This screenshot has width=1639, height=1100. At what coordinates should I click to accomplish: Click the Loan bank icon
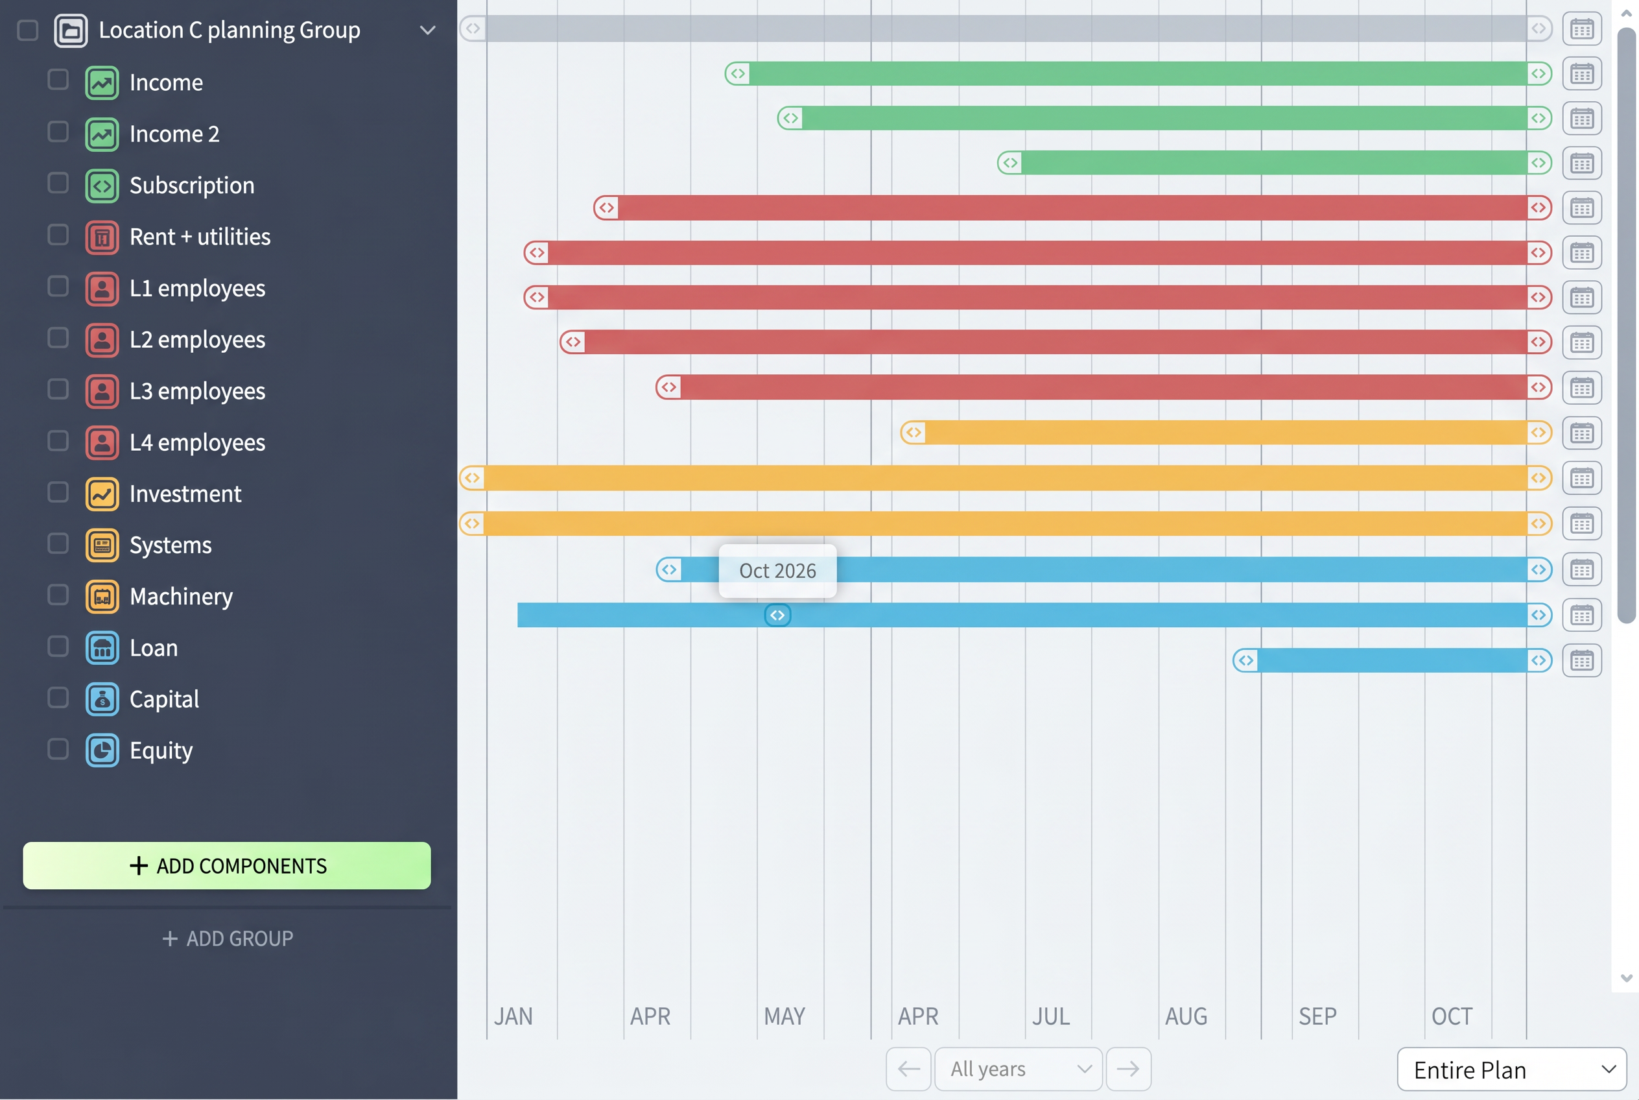[x=102, y=647]
